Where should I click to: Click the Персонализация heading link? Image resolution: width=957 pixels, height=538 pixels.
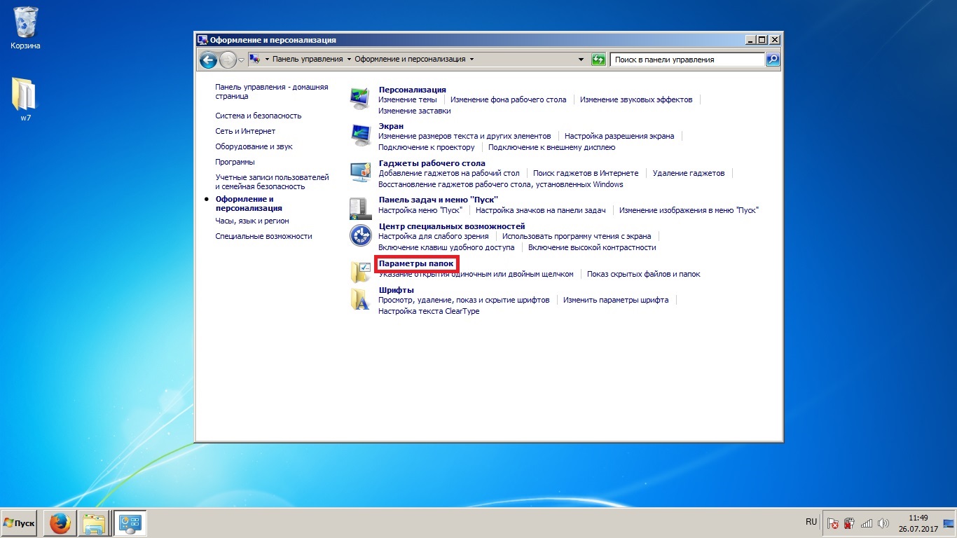pos(412,90)
